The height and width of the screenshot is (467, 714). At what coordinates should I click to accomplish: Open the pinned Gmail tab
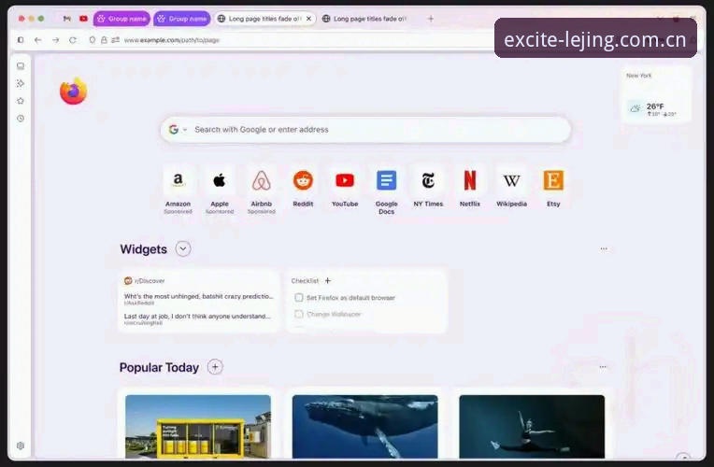click(67, 19)
